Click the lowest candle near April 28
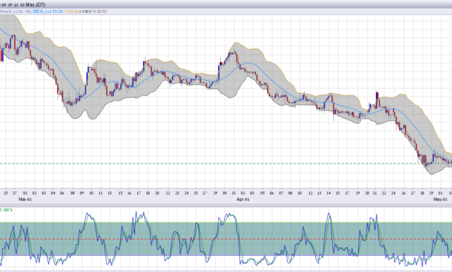This screenshot has width=452, height=272. click(426, 161)
